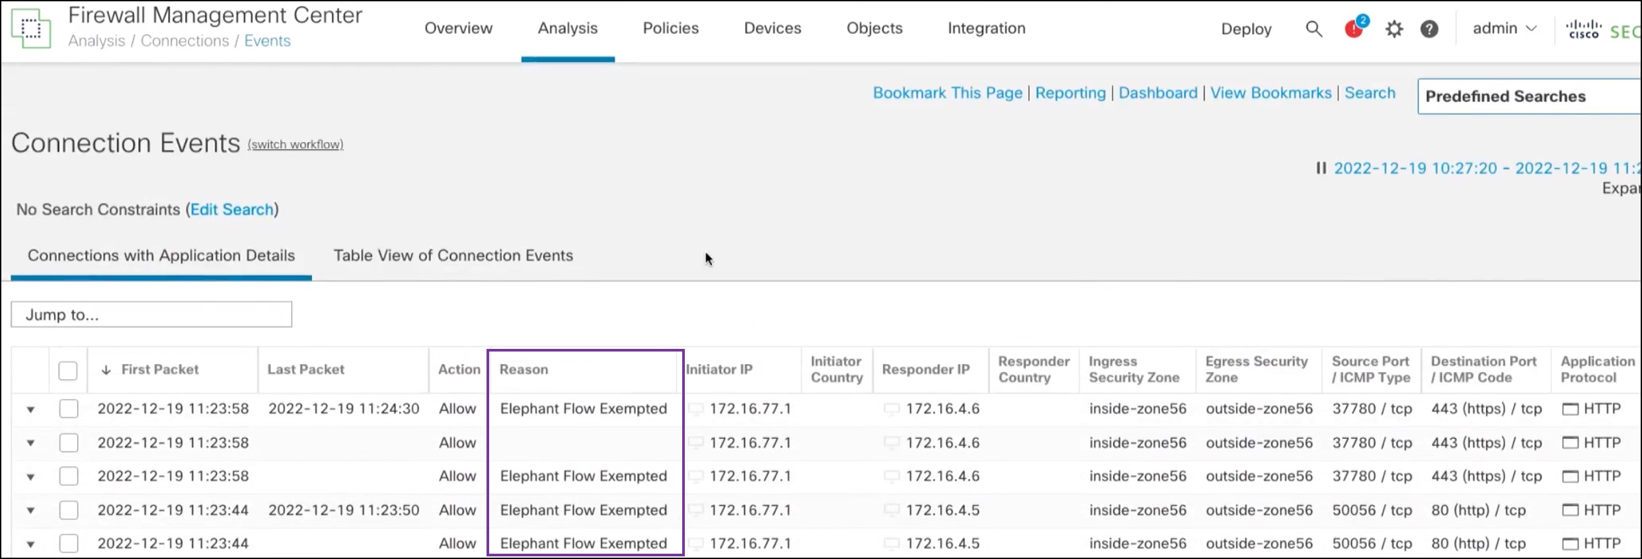
Task: Open the system settings gear icon
Action: [1394, 29]
